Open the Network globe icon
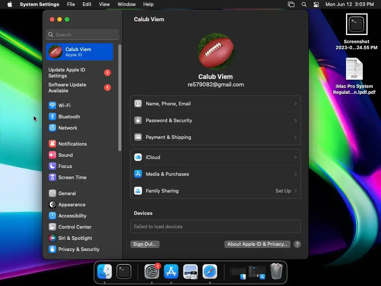Screen dimensions: 381x286 pos(52,128)
